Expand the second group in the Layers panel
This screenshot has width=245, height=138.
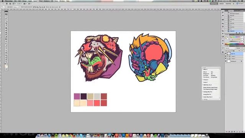(228, 59)
